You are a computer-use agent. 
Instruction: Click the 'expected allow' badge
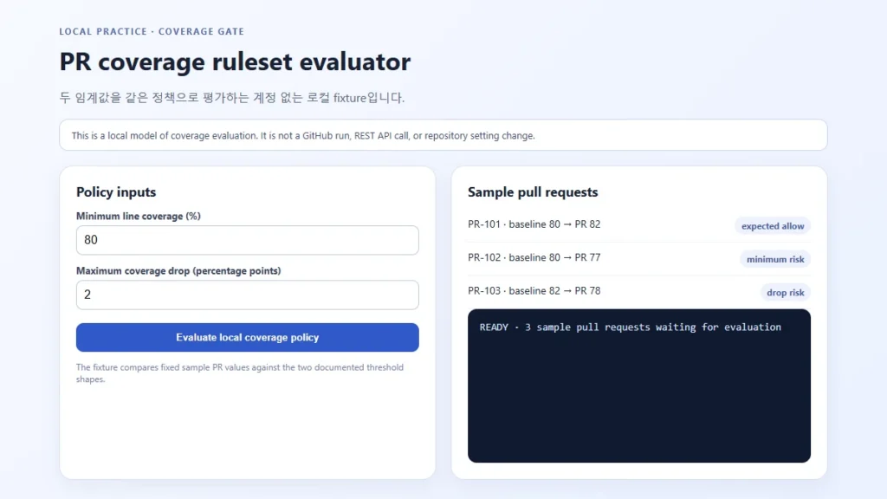[x=773, y=226]
